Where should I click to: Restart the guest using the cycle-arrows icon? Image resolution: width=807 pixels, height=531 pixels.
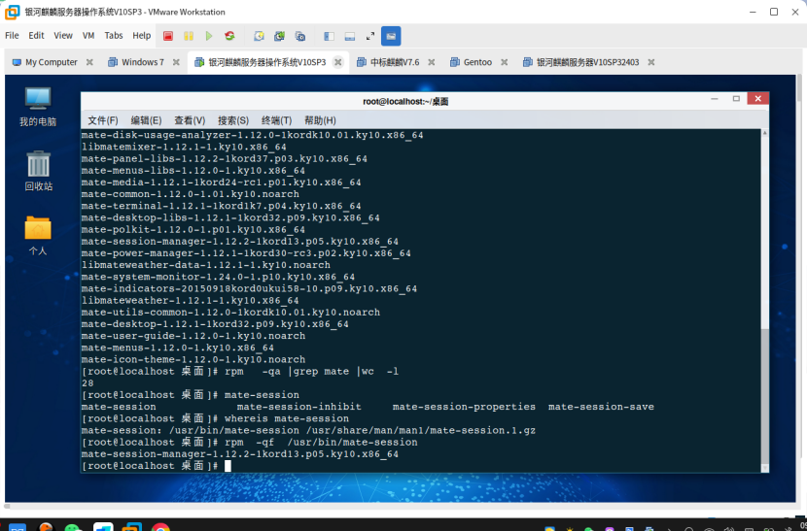[x=229, y=36]
